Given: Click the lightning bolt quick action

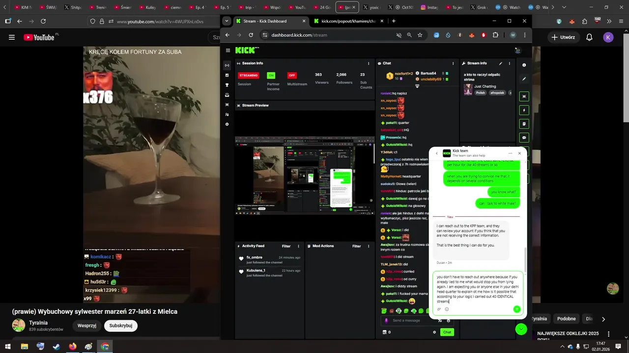Looking at the screenshot, I should click(x=524, y=110).
